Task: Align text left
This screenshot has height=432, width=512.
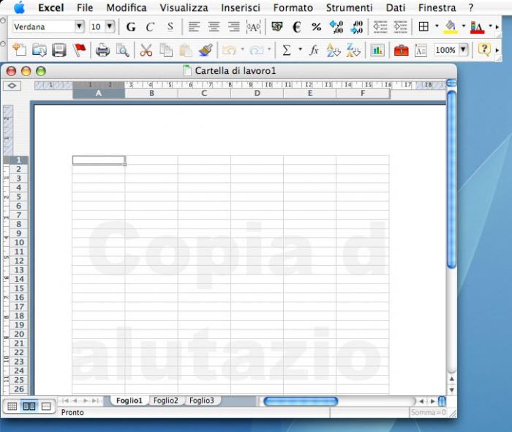Action: click(194, 27)
